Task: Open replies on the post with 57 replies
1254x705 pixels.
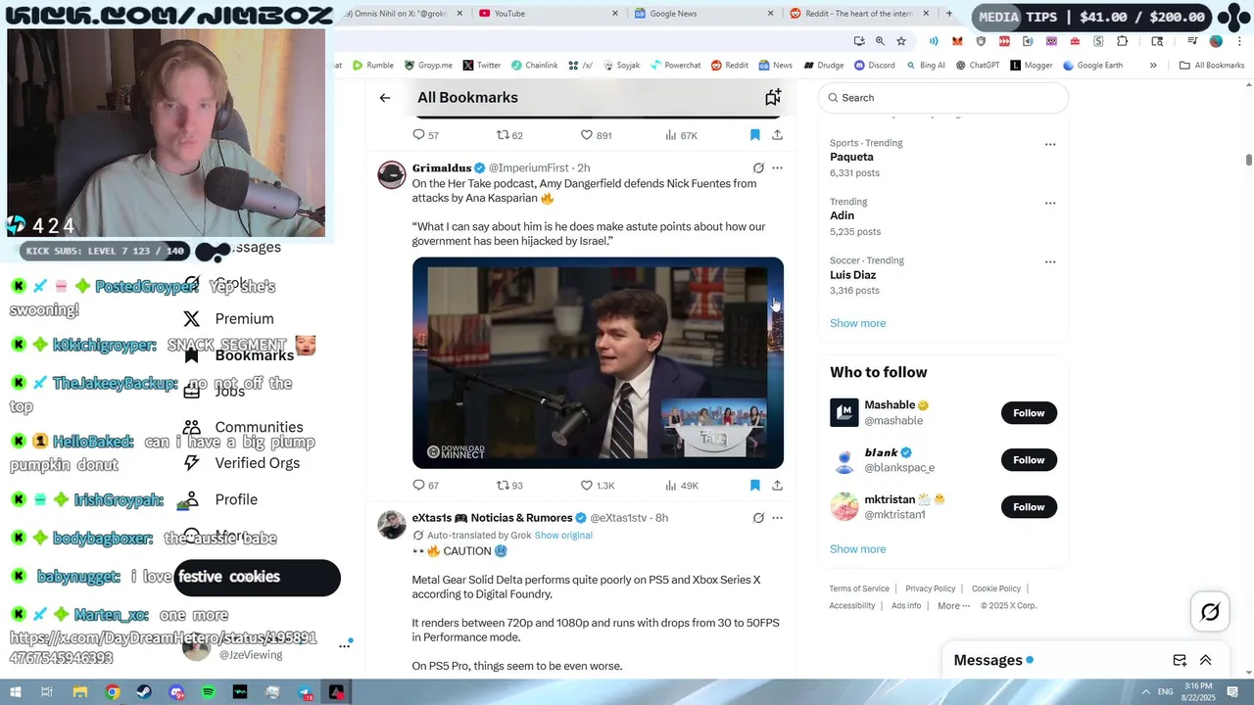Action: click(425, 135)
